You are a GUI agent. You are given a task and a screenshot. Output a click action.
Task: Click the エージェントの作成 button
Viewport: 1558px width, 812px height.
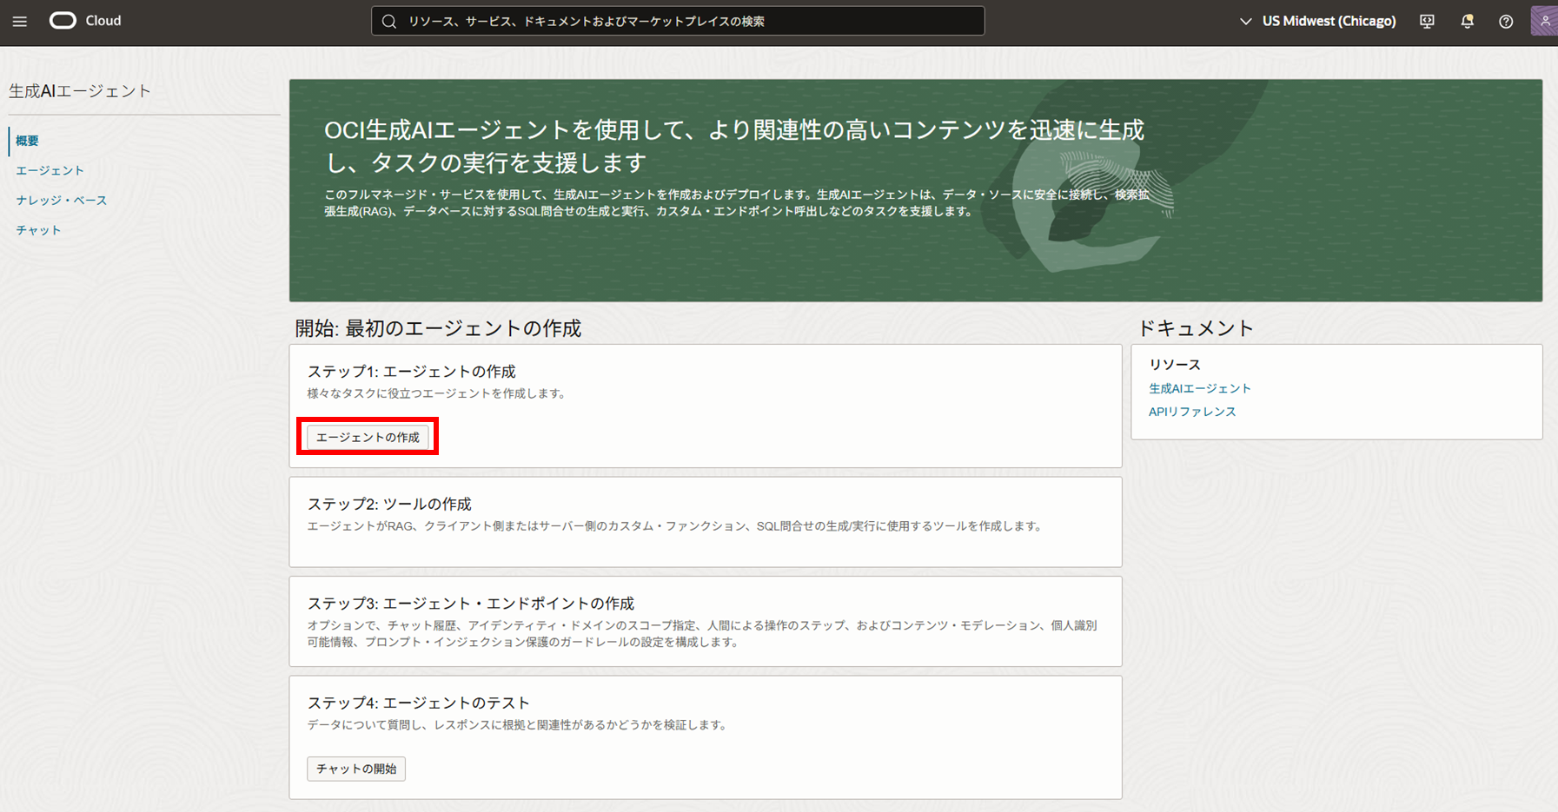click(368, 437)
